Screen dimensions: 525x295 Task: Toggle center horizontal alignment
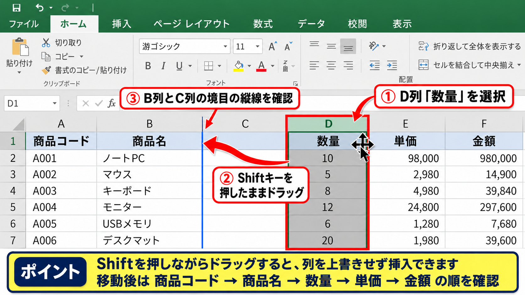coord(331,65)
